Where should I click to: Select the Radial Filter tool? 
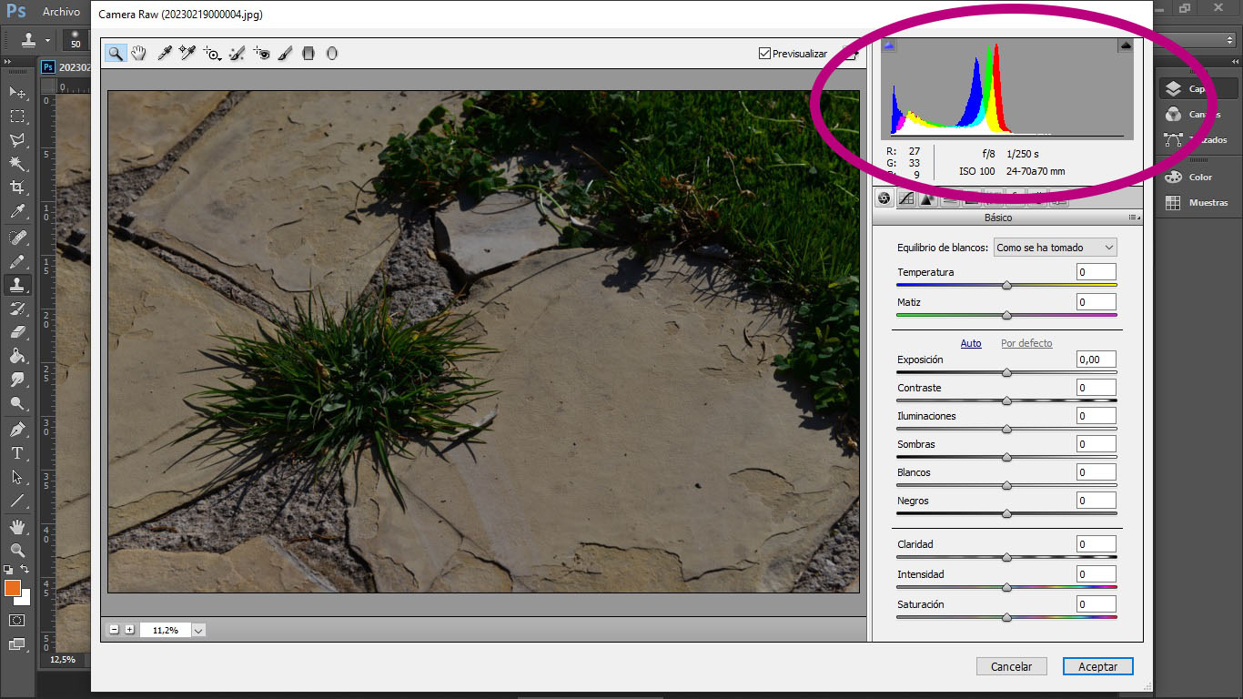(332, 53)
